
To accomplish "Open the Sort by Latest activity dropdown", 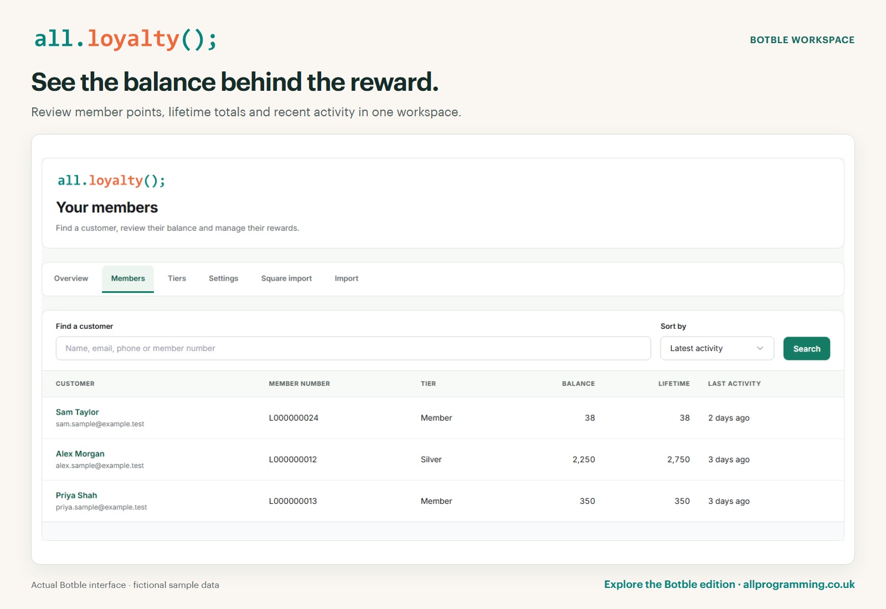I will (717, 348).
